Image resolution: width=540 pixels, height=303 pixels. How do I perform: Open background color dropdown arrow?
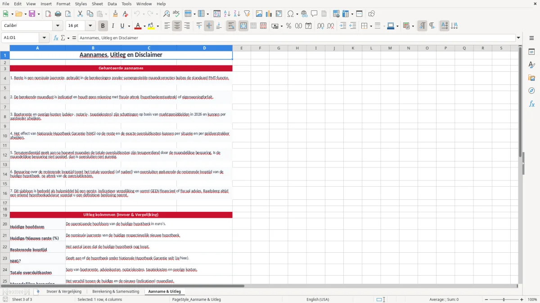157,26
